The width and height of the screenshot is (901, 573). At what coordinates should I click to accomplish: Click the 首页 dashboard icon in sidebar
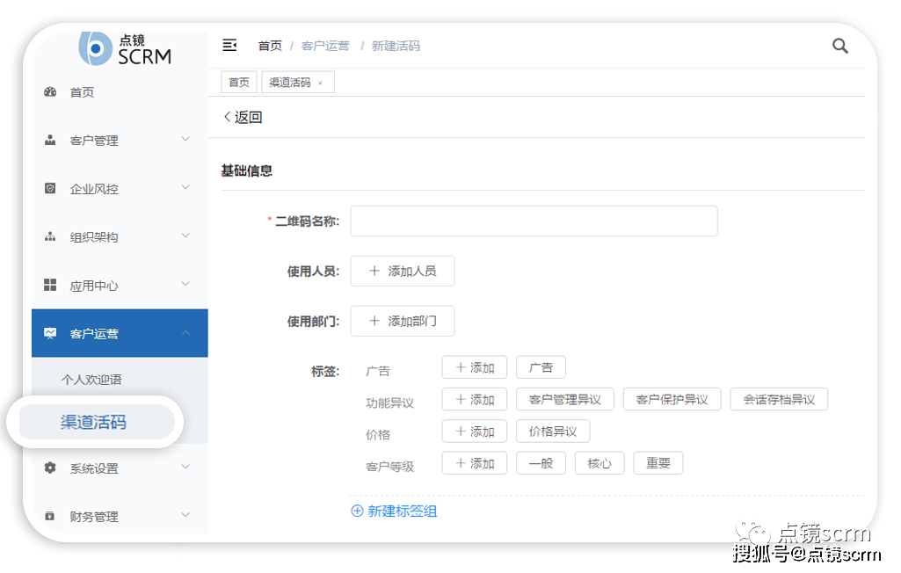(x=50, y=92)
